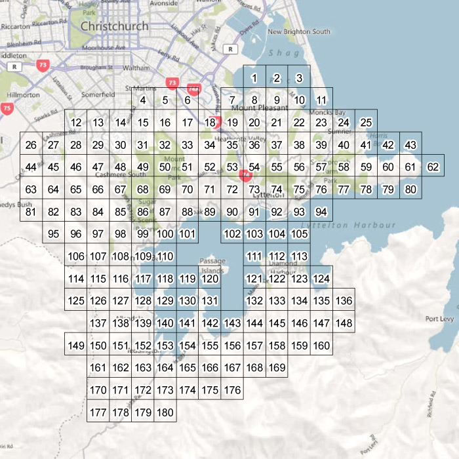Select grid cell 136

344,300
